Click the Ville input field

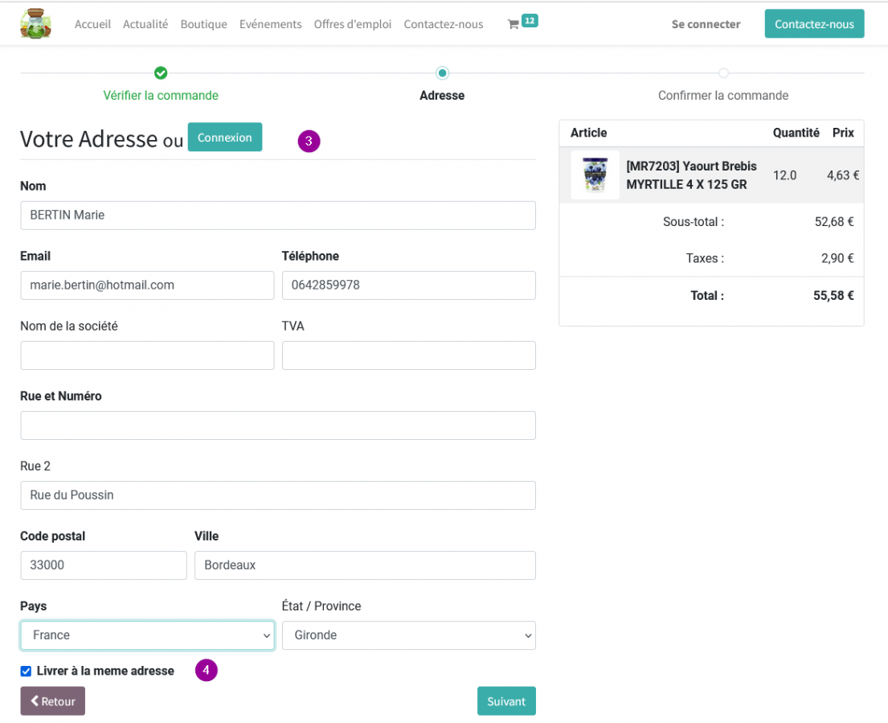[366, 565]
